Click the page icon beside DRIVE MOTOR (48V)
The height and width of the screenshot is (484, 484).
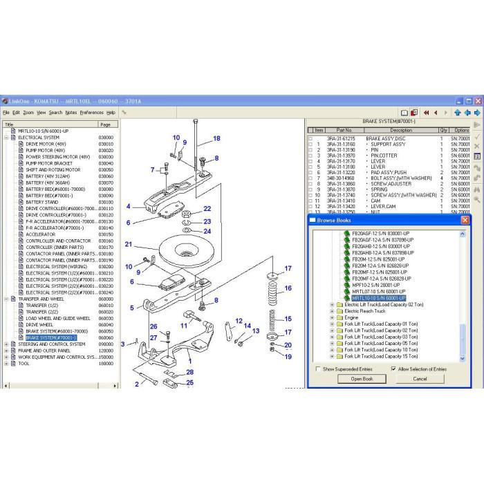tap(21, 144)
